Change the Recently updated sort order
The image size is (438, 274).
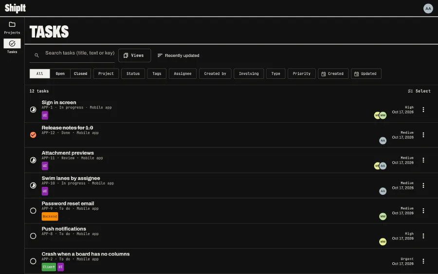178,55
